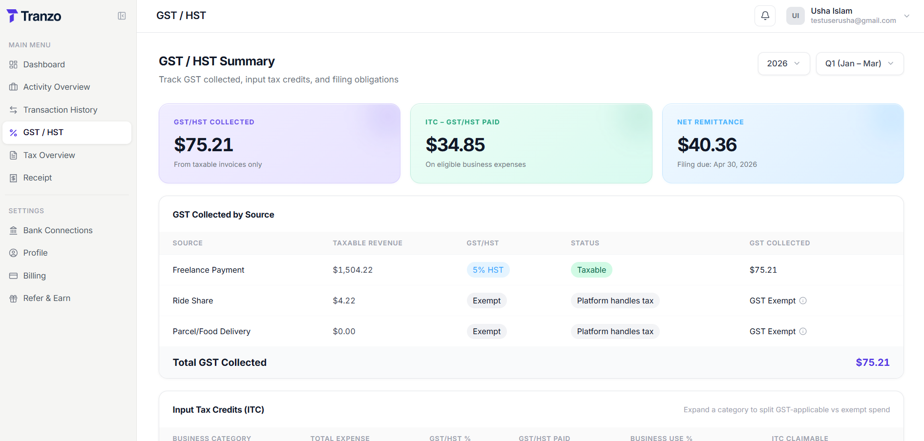The width and height of the screenshot is (924, 441).
Task: Click GST Exempt text in Ride Share row
Action: click(x=773, y=301)
